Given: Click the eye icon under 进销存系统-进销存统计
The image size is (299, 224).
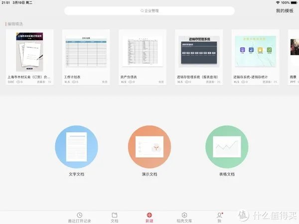Looking at the screenshot, I should pyautogui.click(x=243, y=82).
